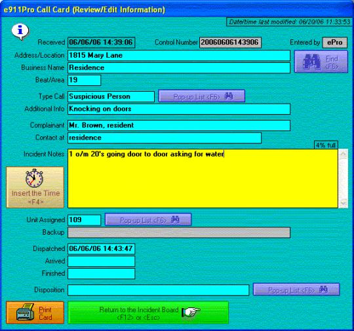Click the Unit Assigned label

pos(46,220)
